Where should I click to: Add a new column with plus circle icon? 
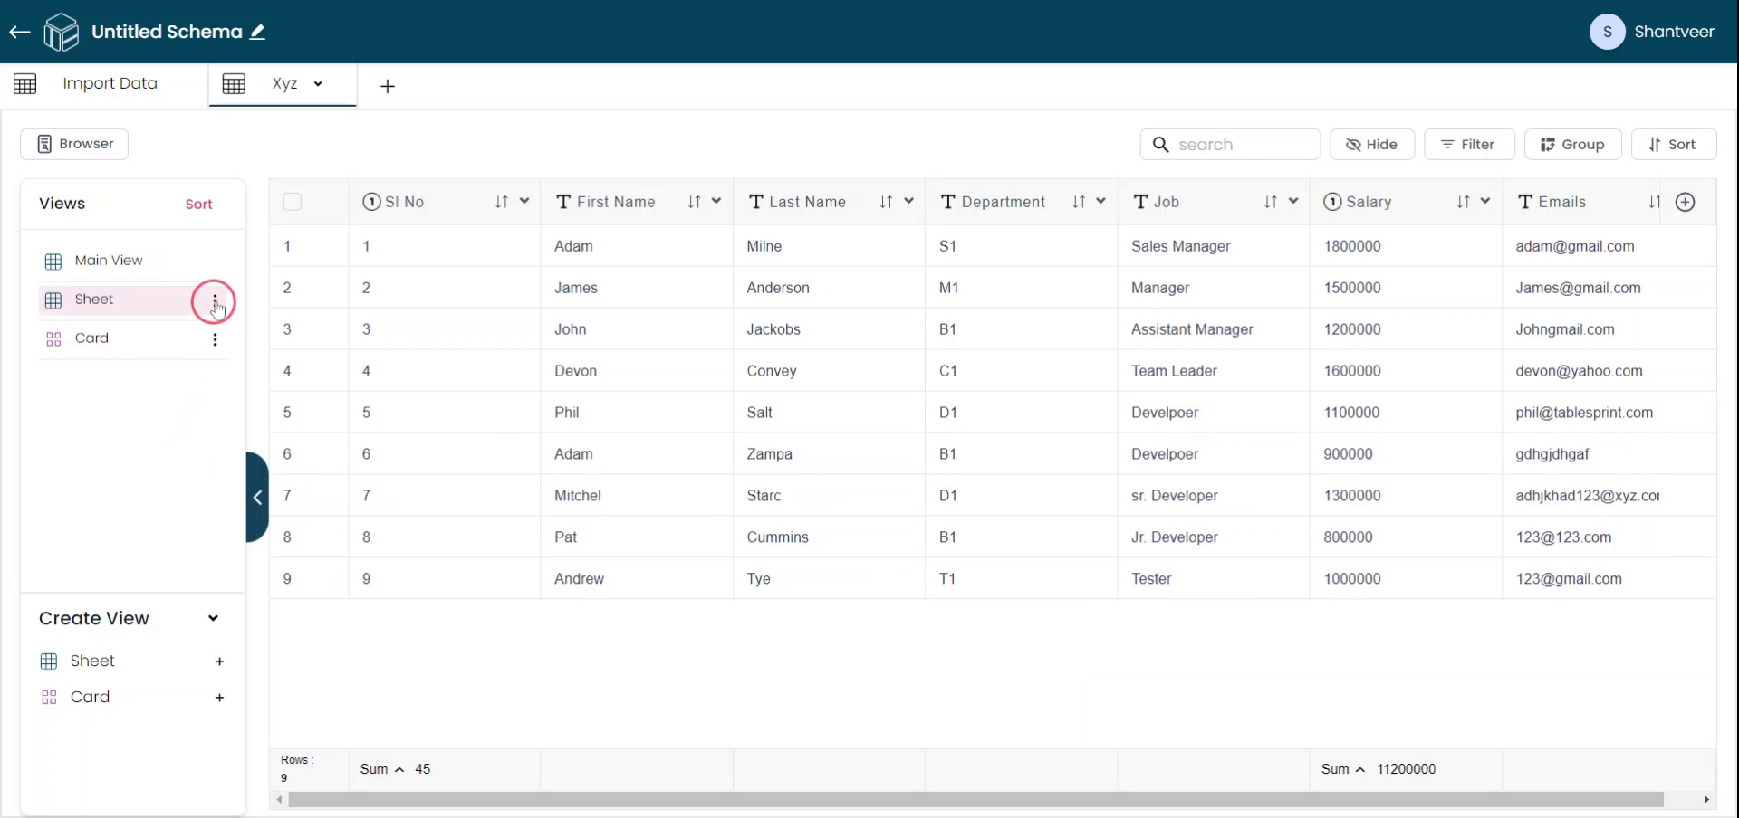point(1685,202)
